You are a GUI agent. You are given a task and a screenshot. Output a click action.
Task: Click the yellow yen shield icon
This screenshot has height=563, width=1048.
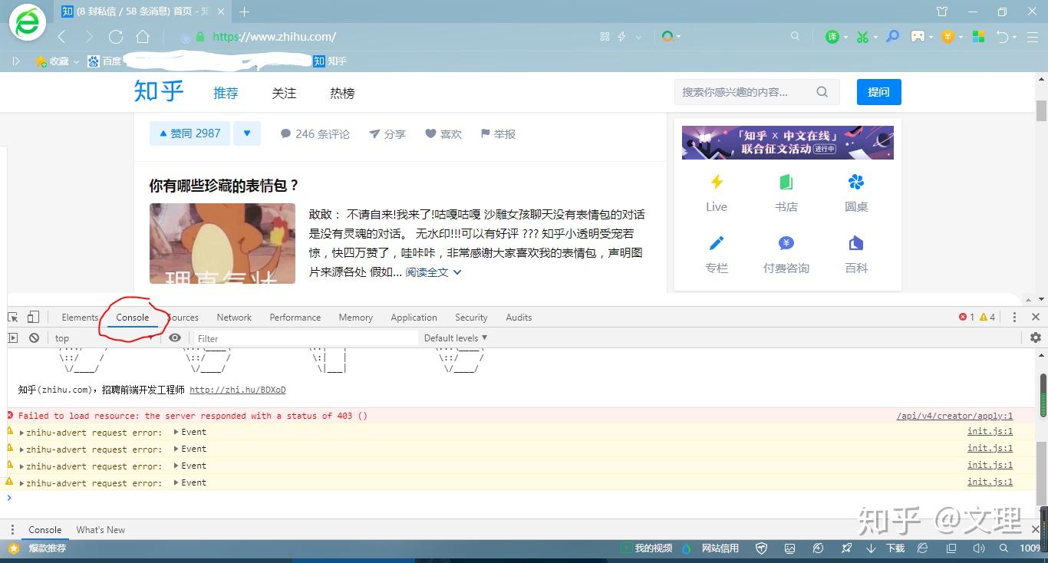click(x=948, y=37)
